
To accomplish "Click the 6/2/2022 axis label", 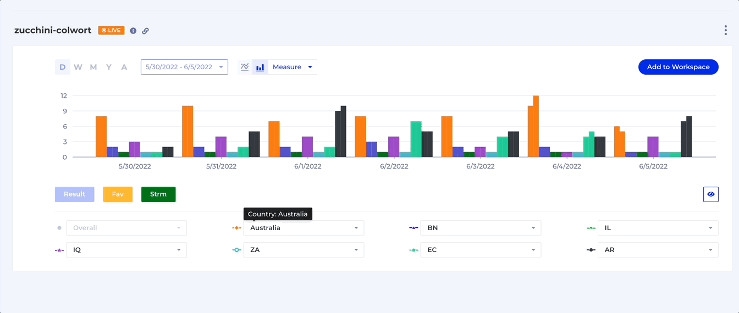I will click(394, 166).
